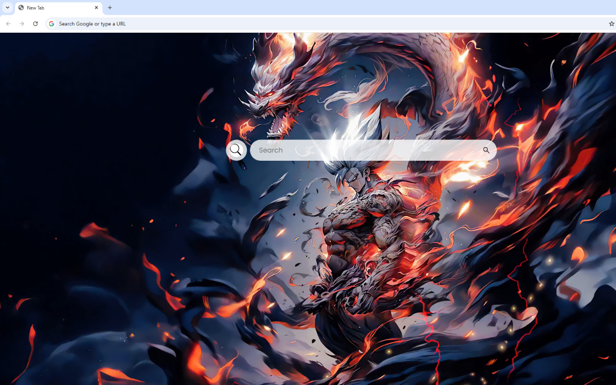Click the back navigation arrow
The image size is (616, 385).
(x=8, y=24)
